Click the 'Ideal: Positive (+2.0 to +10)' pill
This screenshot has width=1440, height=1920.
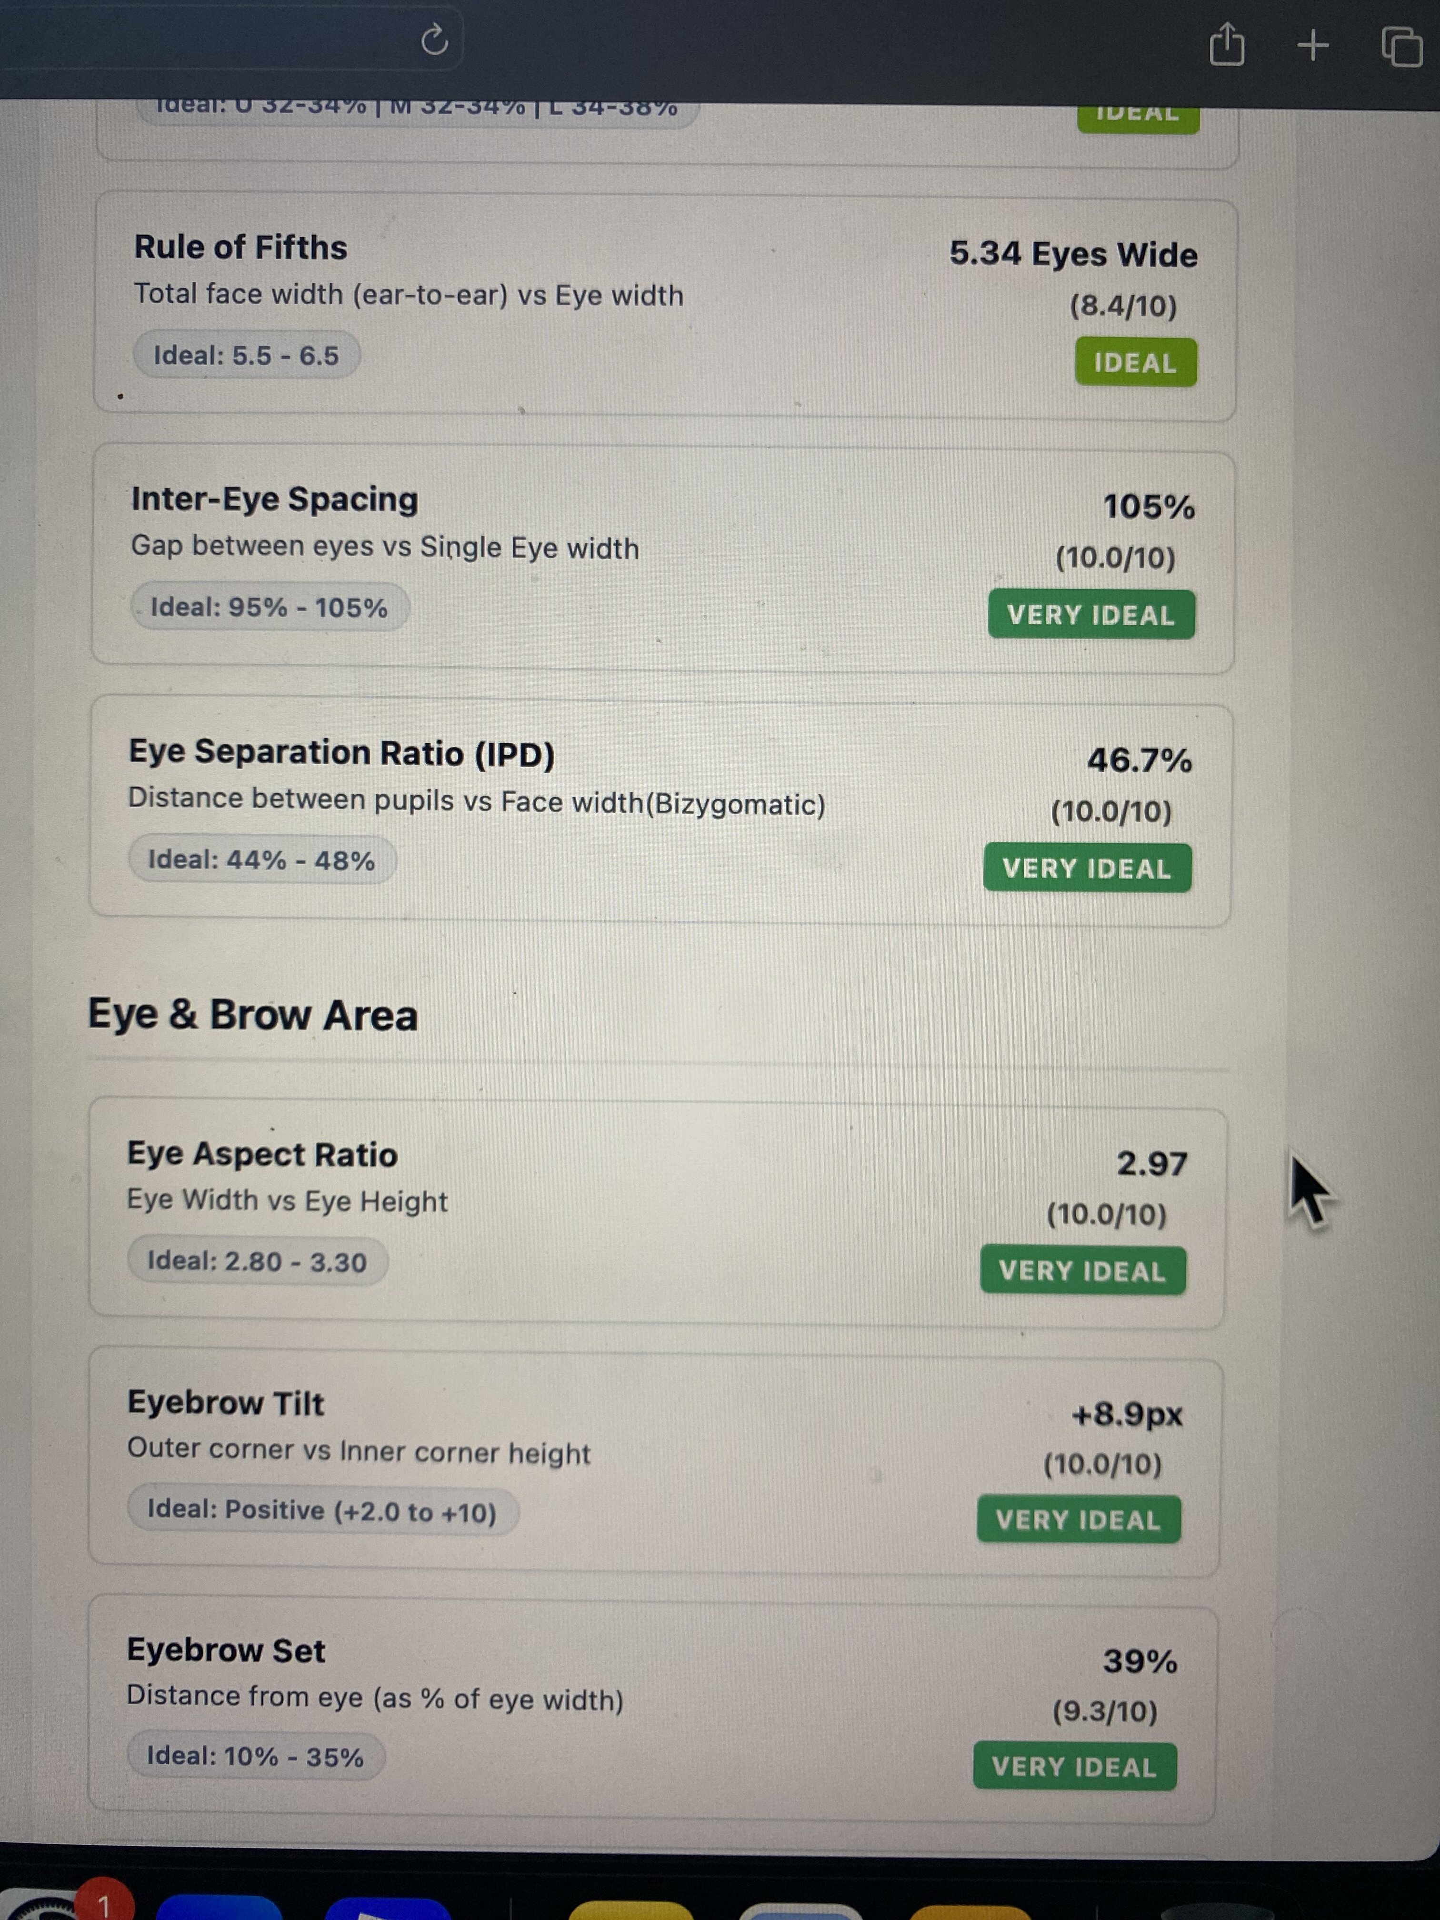pos(322,1511)
